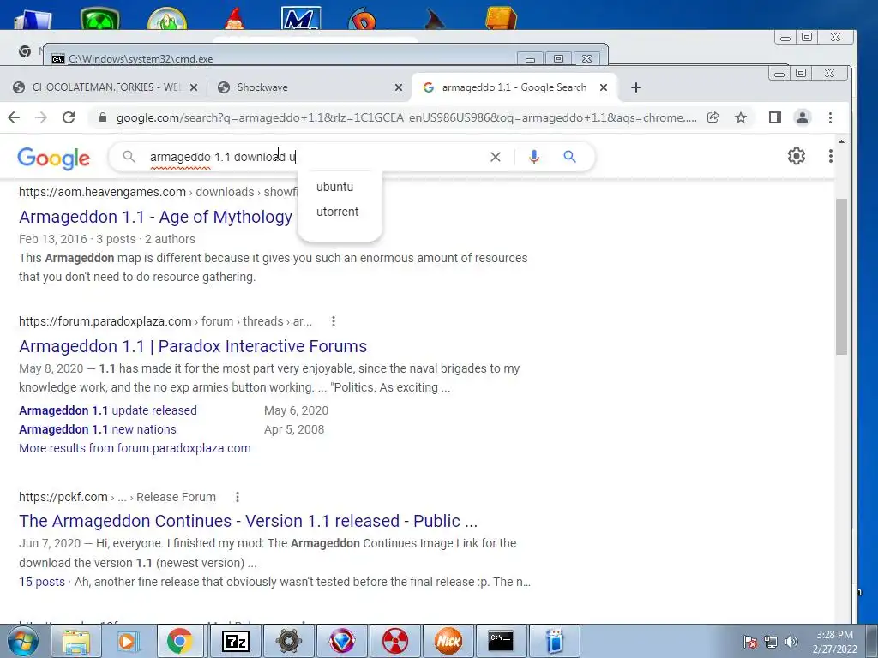878x658 pixels.
Task: Open 7-Zip from the taskbar
Action: (x=235, y=641)
